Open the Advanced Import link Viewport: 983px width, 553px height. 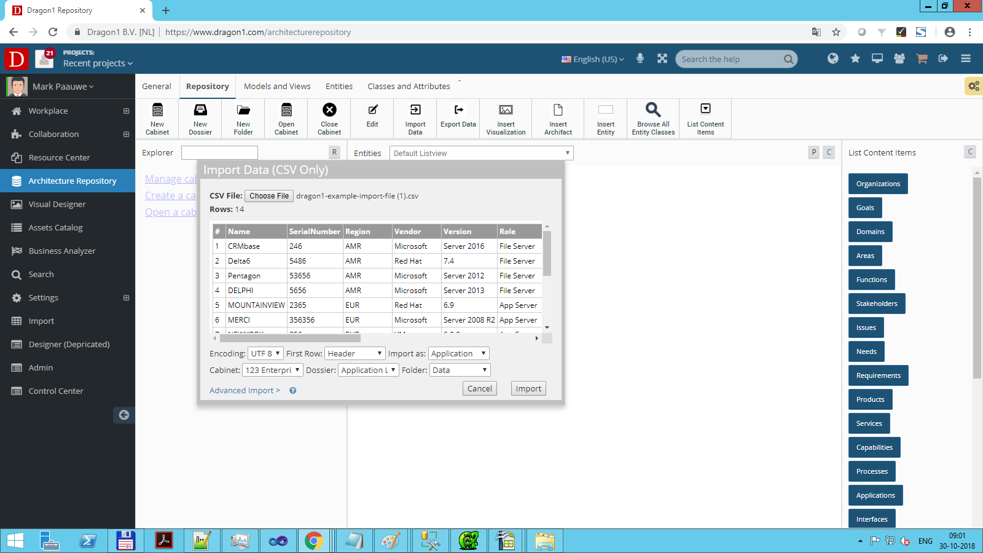coord(245,390)
